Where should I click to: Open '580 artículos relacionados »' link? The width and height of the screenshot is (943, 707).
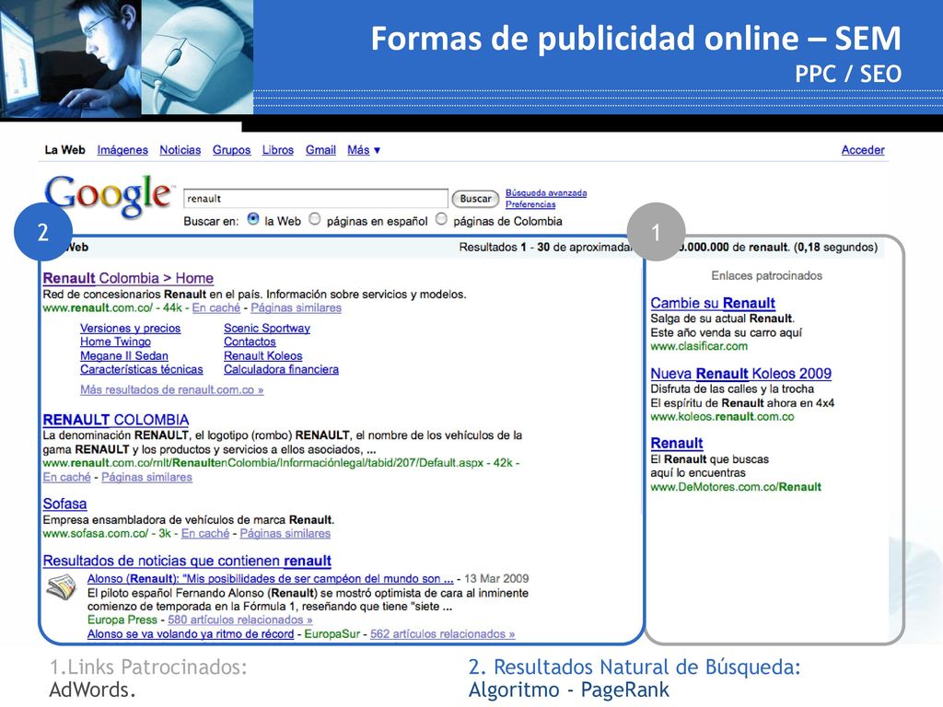click(x=240, y=620)
